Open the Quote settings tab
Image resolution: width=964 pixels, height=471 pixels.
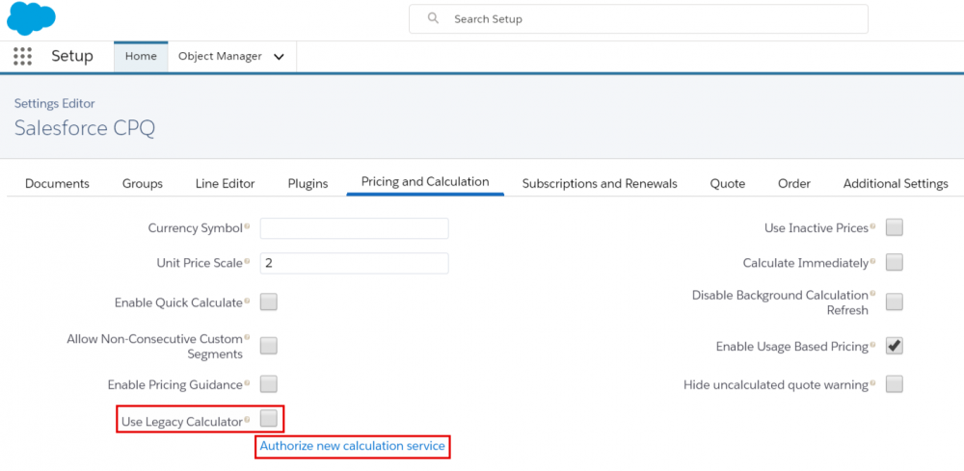[728, 184]
